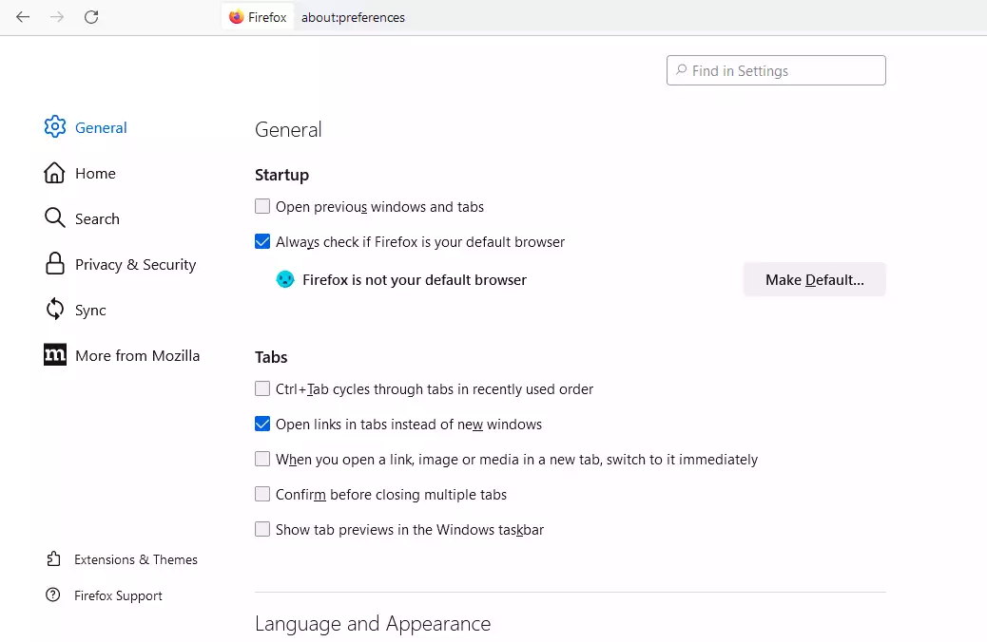
Task: Uncheck Always check if Firefox is default browser
Action: (x=262, y=241)
